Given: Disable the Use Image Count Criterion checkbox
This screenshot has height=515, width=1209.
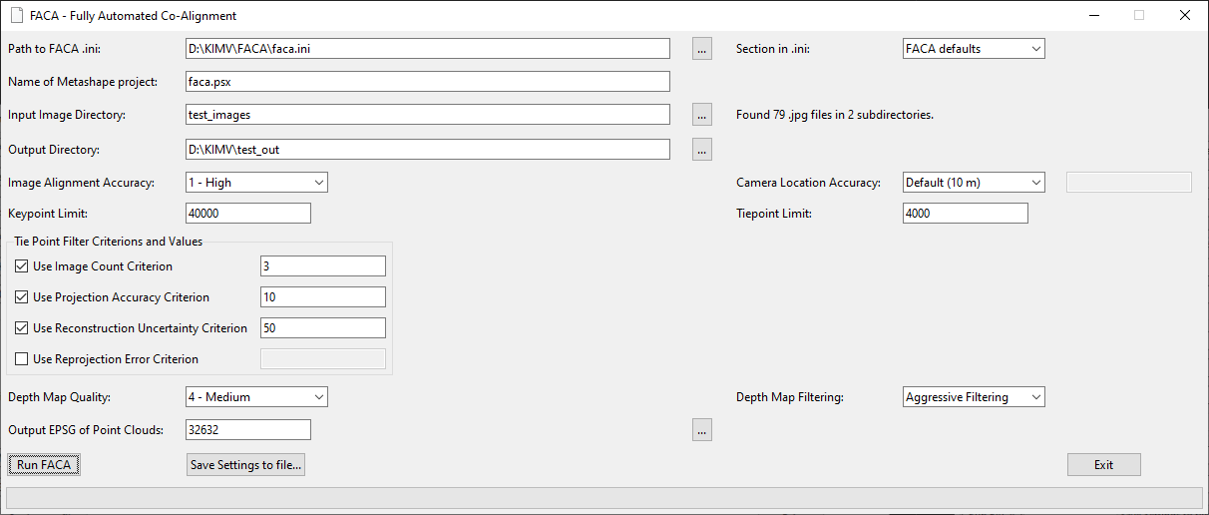Looking at the screenshot, I should click(x=22, y=266).
